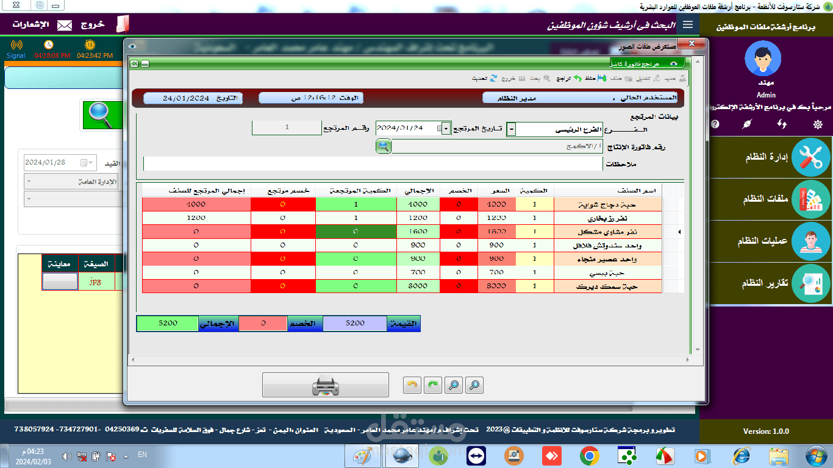Click the help question mark icon
This screenshot has height=468, width=833.
[715, 124]
